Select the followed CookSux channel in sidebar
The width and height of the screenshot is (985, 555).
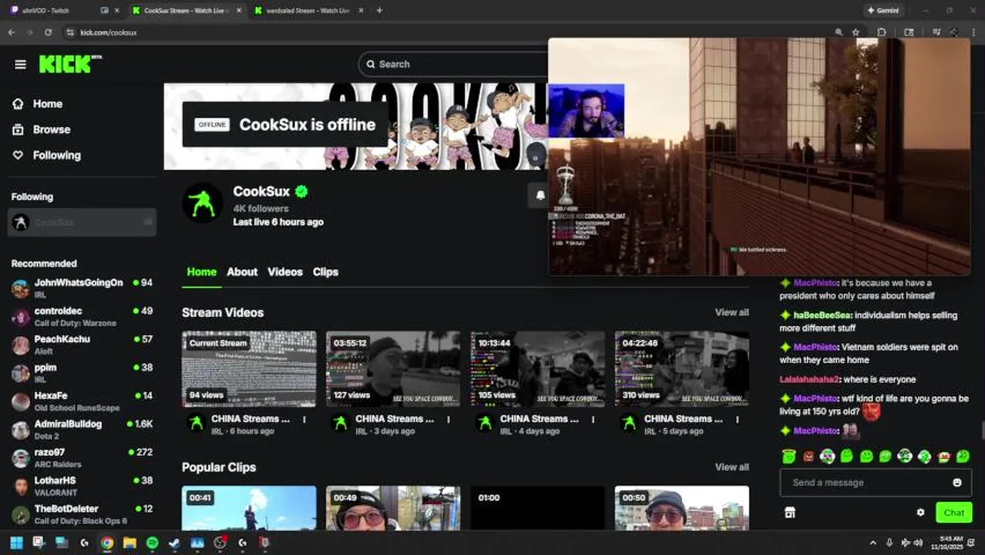82,222
